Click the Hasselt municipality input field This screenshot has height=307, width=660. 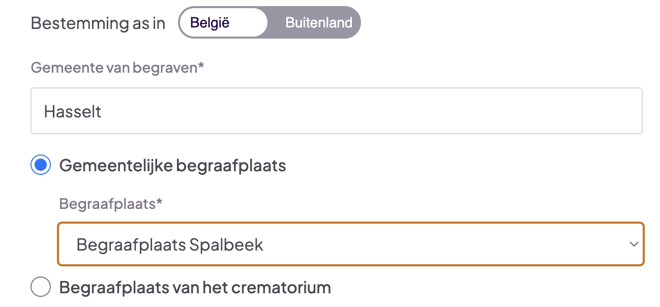[336, 111]
